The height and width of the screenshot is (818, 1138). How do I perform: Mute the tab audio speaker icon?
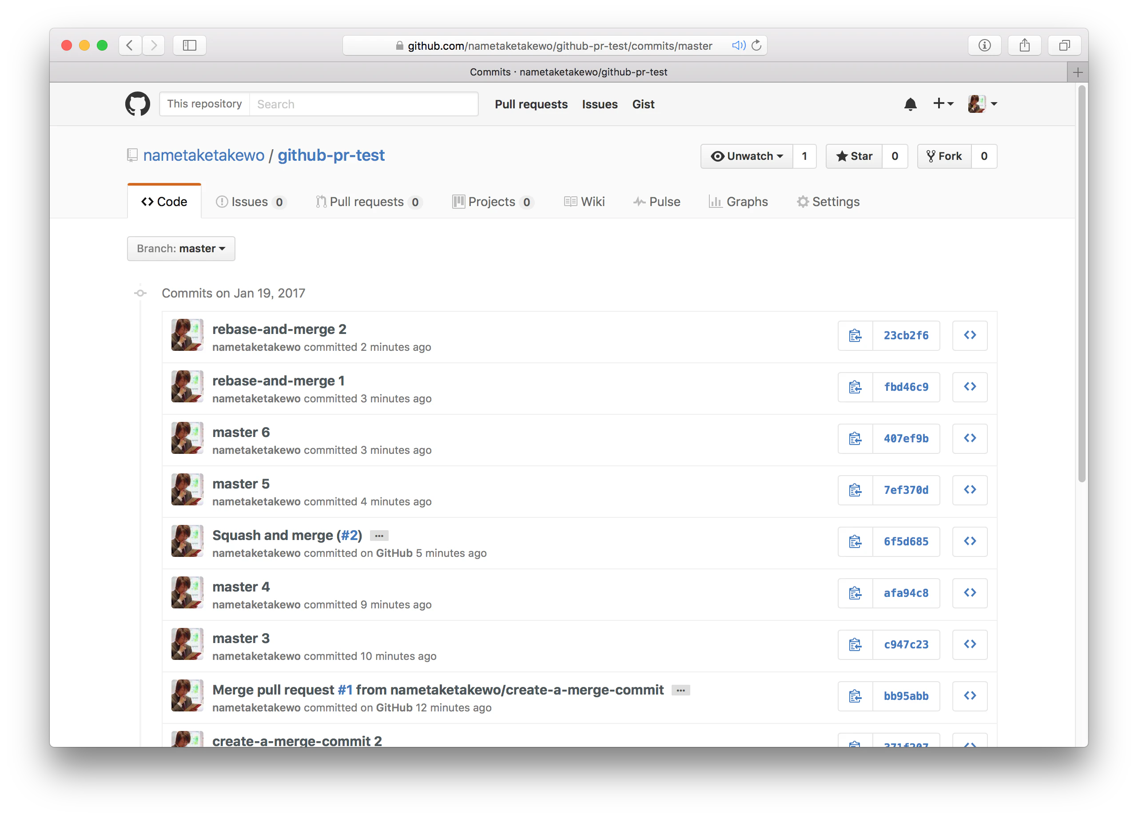coord(739,46)
